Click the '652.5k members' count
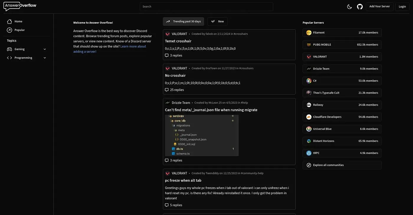Viewport: 413px width, 215px height. click(x=368, y=45)
